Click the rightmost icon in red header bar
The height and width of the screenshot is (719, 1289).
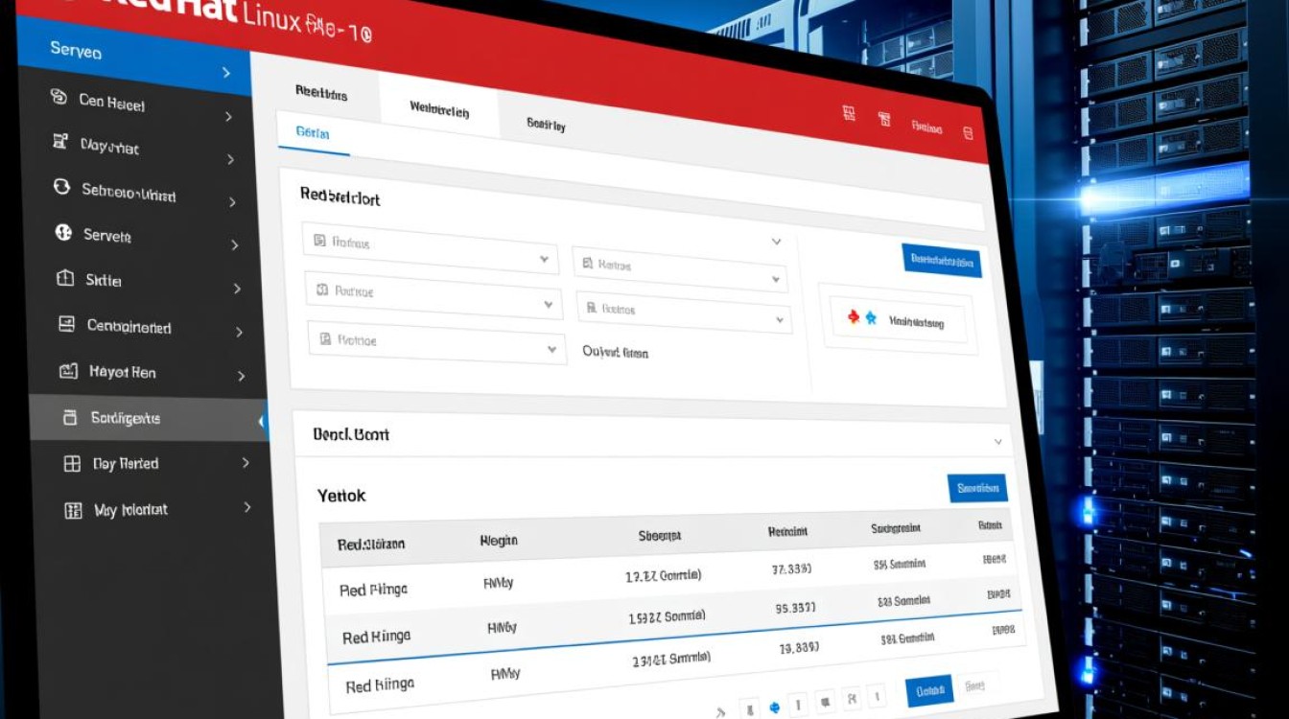pos(967,130)
